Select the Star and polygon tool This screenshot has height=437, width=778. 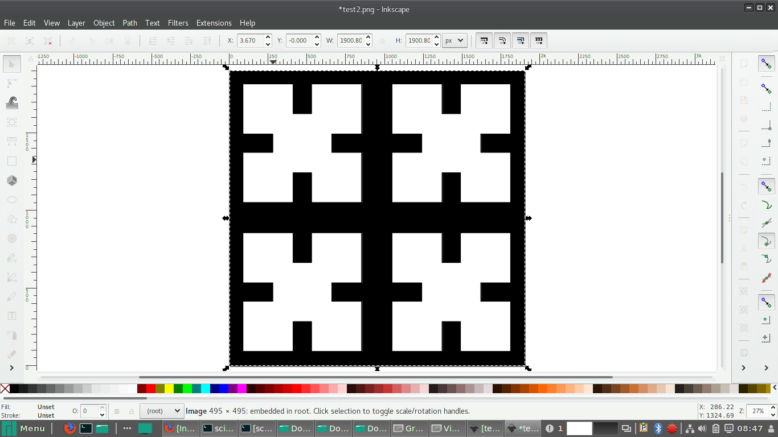[x=12, y=219]
